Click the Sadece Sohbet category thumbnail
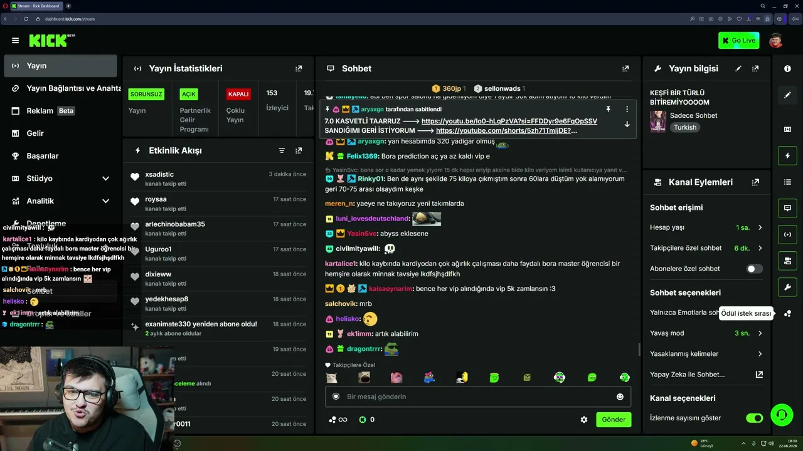 click(658, 122)
